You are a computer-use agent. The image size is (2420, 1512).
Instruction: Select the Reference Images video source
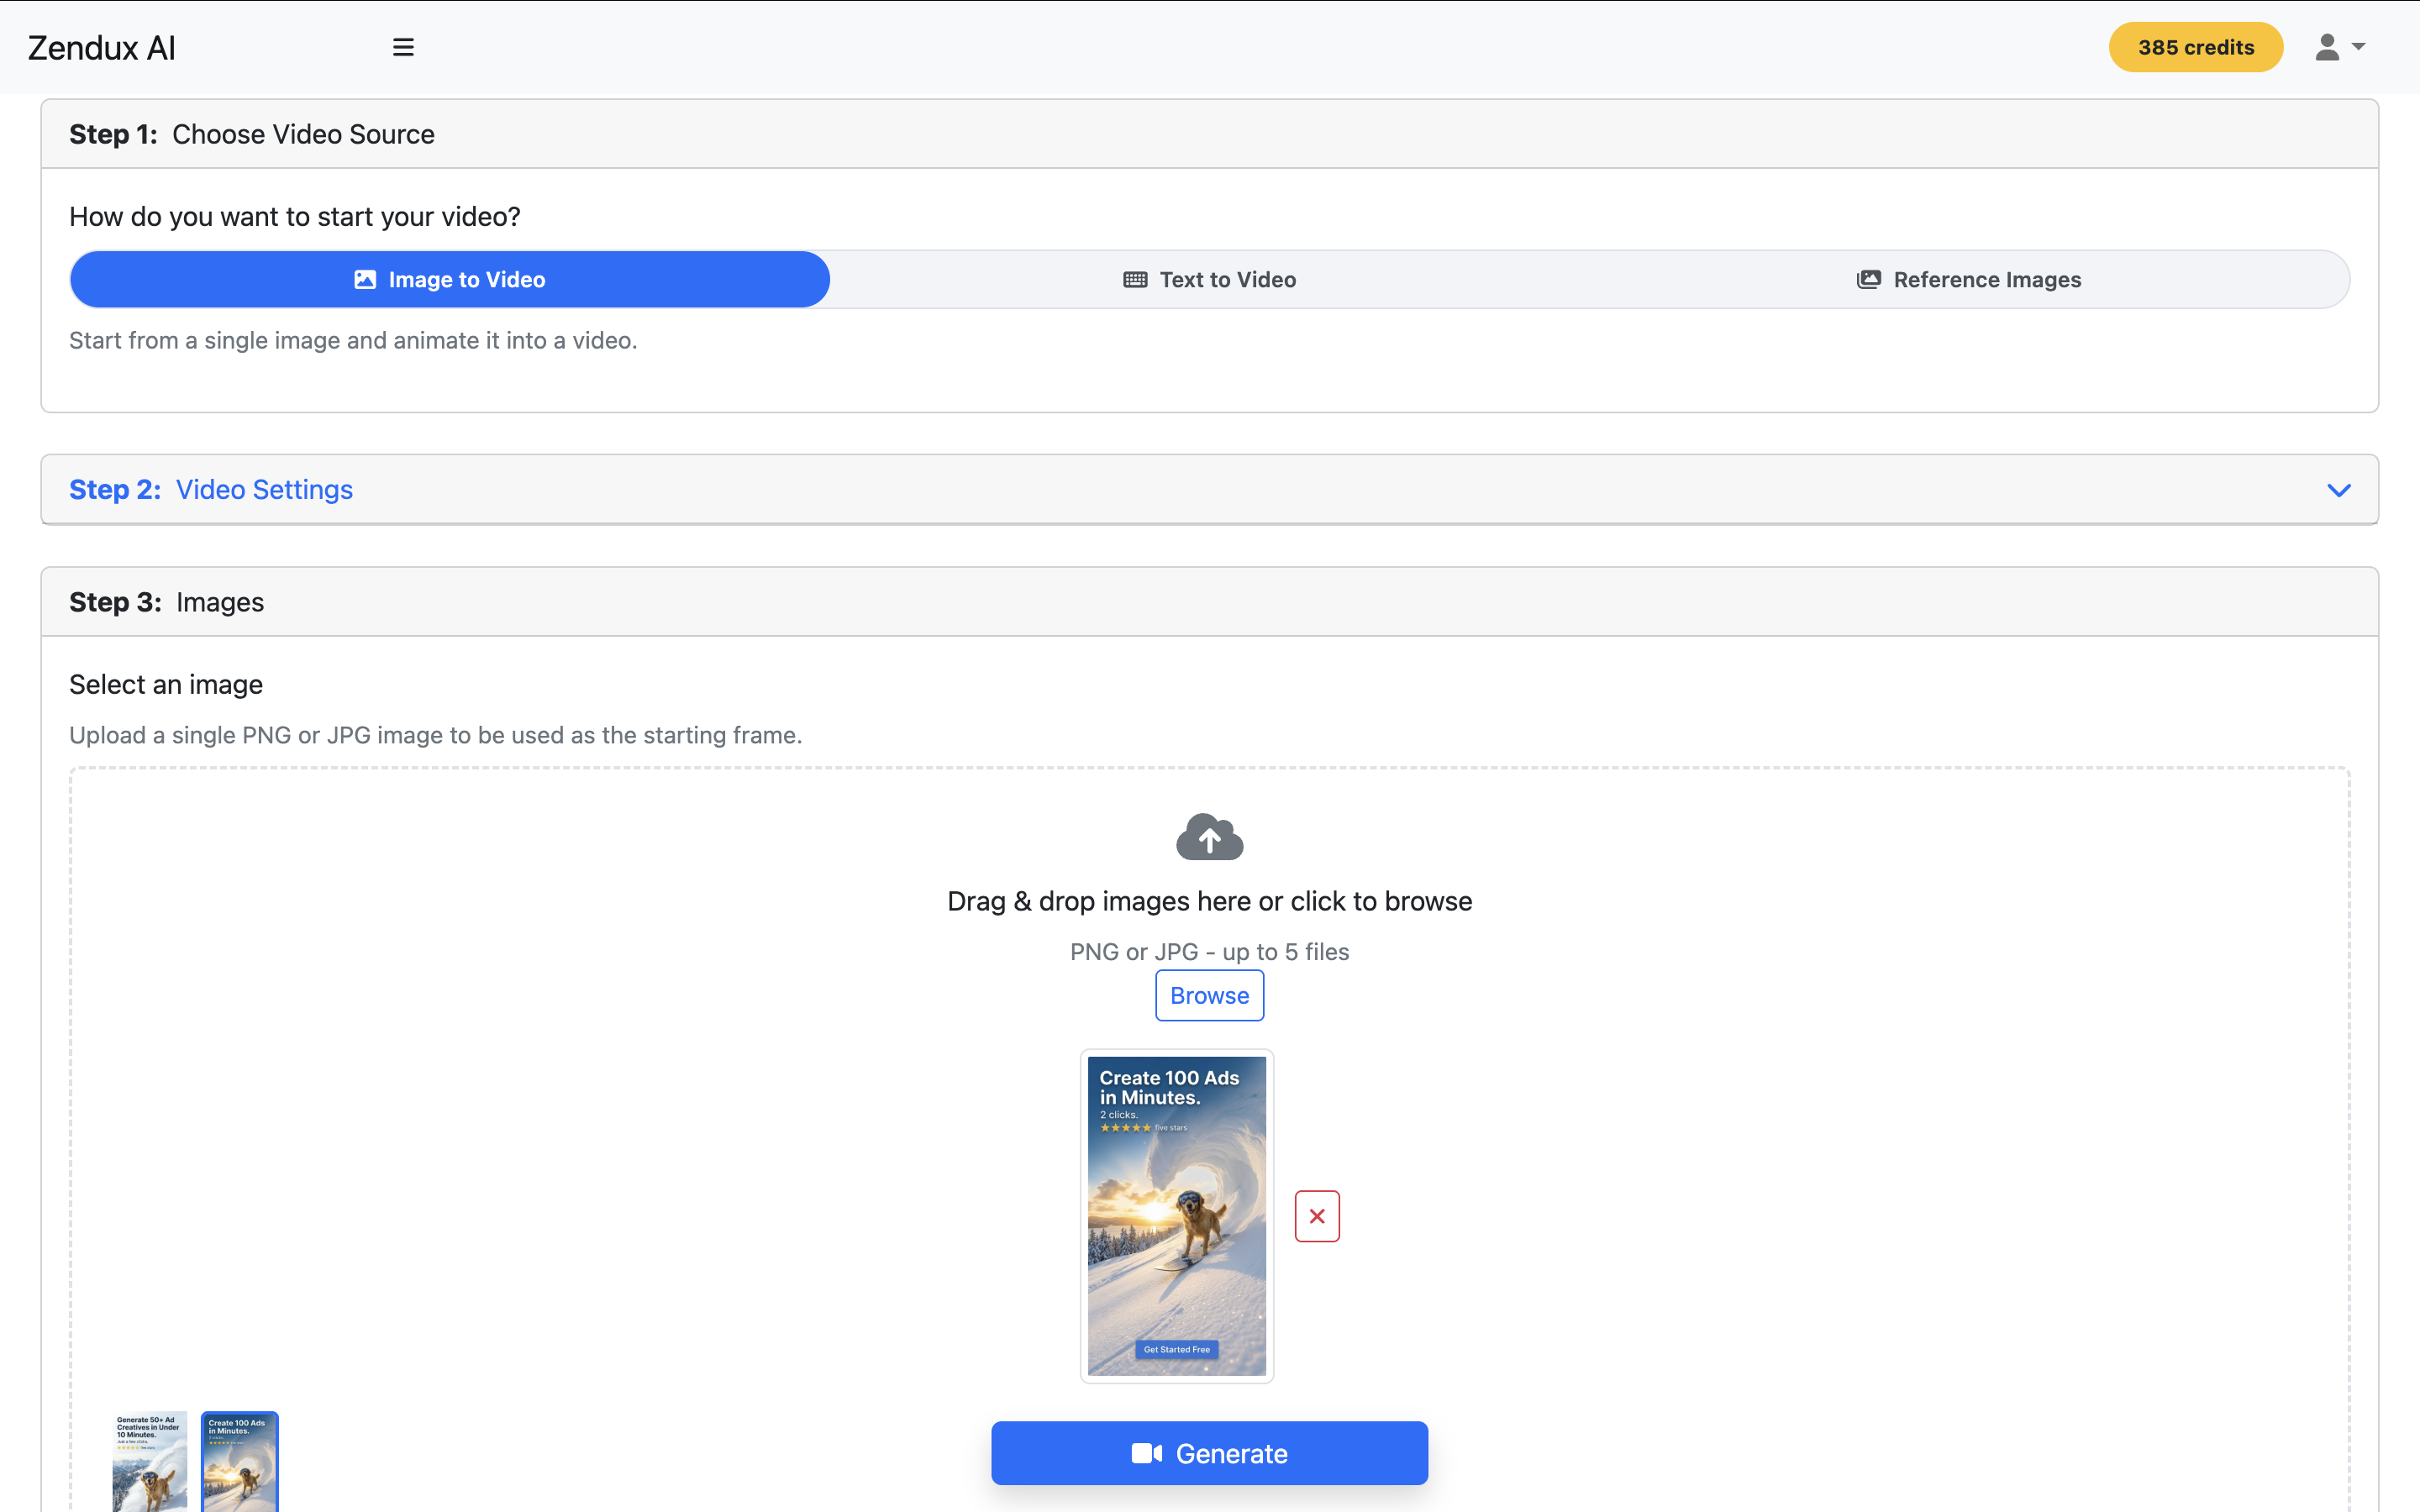tap(1987, 279)
